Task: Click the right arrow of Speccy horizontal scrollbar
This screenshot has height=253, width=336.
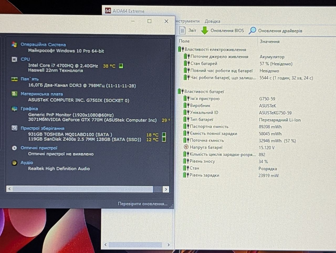Action: (x=166, y=189)
